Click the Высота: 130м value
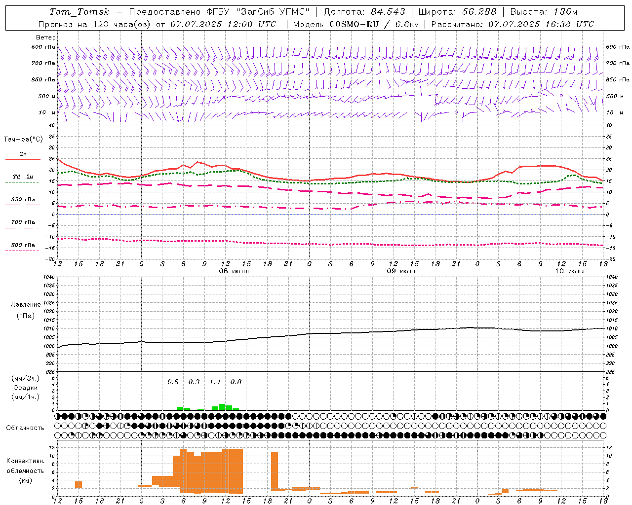This screenshot has height=505, width=632. coord(544,12)
